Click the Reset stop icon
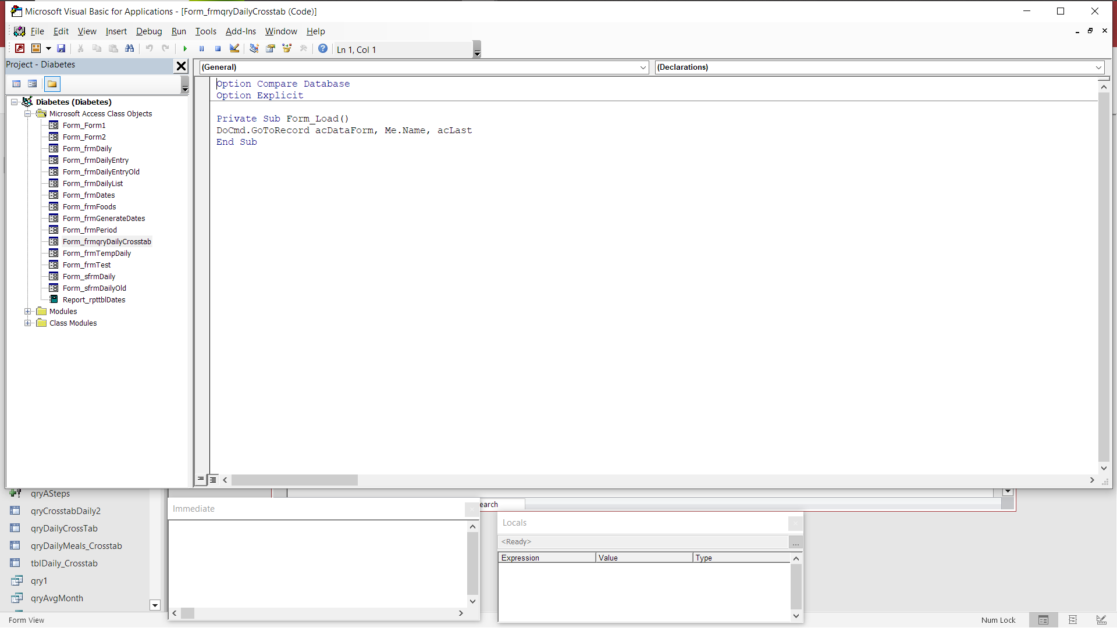Image resolution: width=1117 pixels, height=628 pixels. pos(218,49)
